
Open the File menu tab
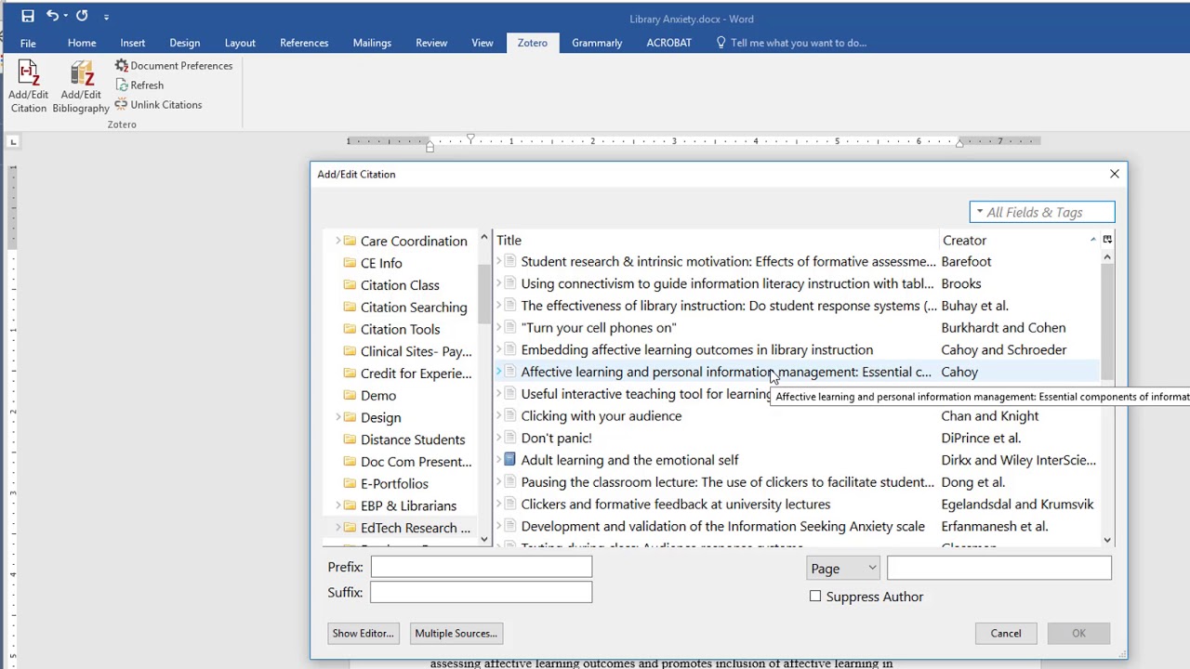(x=28, y=43)
